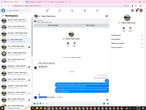This screenshot has width=146, height=110.
Task: Reply to the Terry thanks message
Action: click(x=60, y=97)
